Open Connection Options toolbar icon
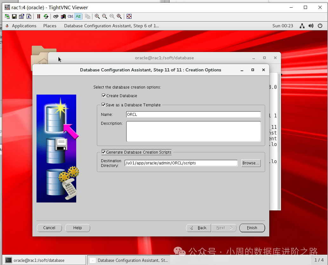328x265 pixels. coord(22,16)
